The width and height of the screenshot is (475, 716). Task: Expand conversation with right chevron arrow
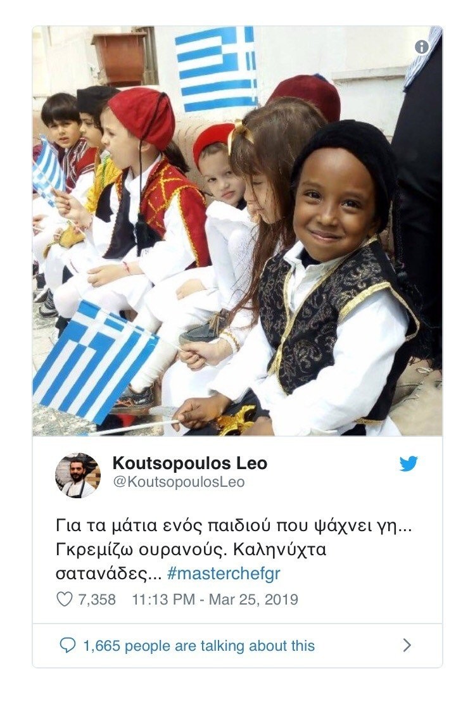click(407, 645)
